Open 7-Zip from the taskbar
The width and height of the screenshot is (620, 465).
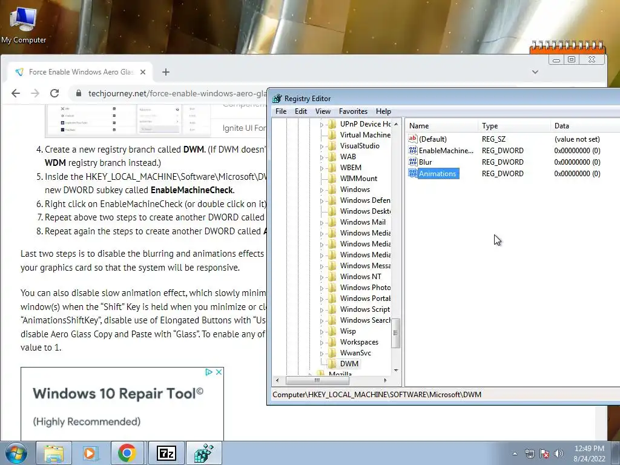166,453
